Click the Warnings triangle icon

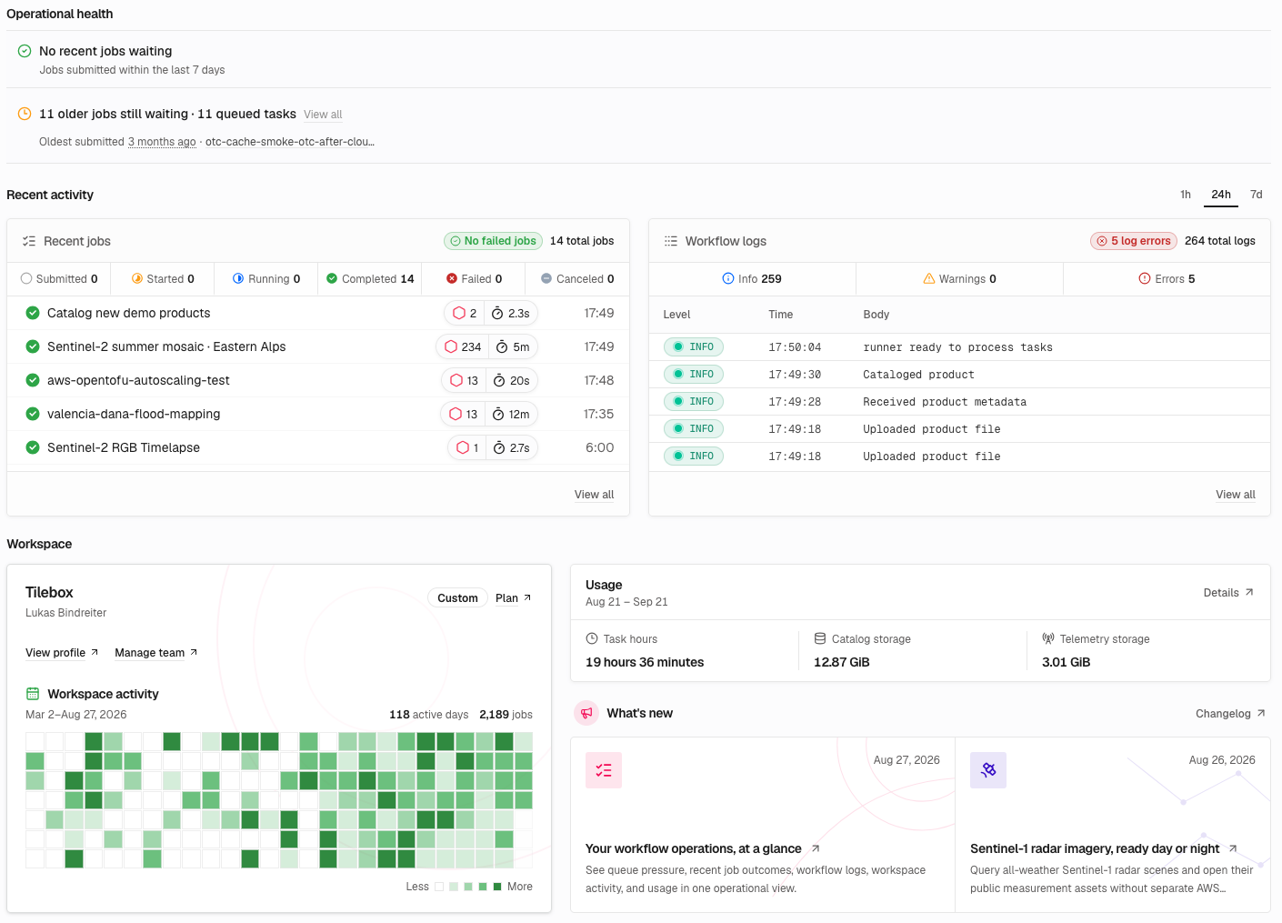click(929, 278)
